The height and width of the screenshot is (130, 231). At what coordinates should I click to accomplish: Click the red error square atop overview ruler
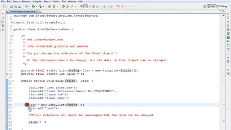[x=224, y=15]
